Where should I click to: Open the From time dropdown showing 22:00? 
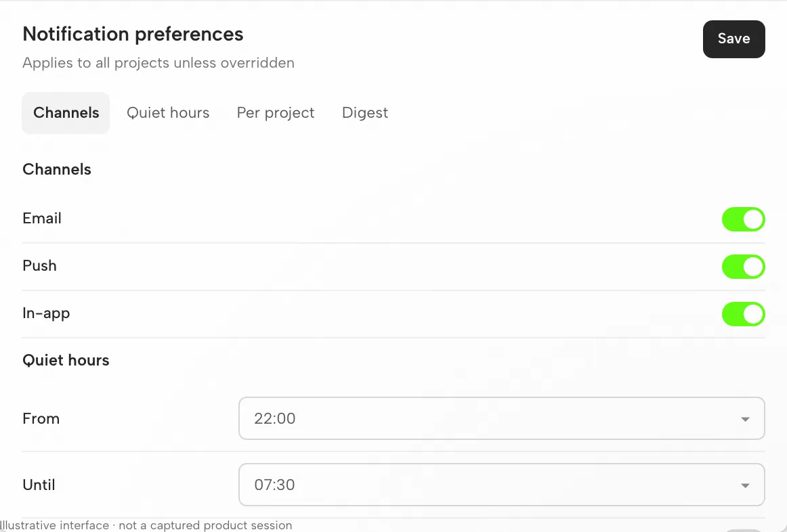(501, 418)
